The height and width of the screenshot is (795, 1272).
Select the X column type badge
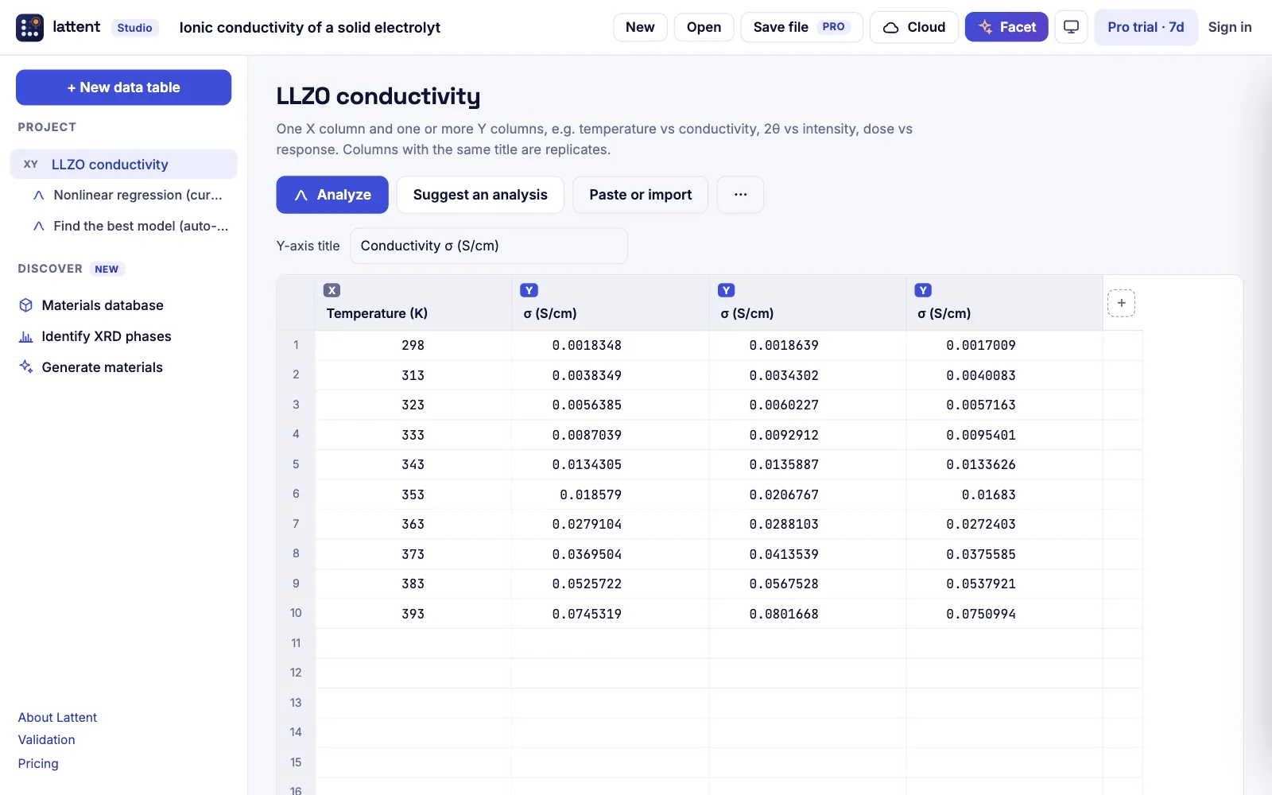coord(332,290)
